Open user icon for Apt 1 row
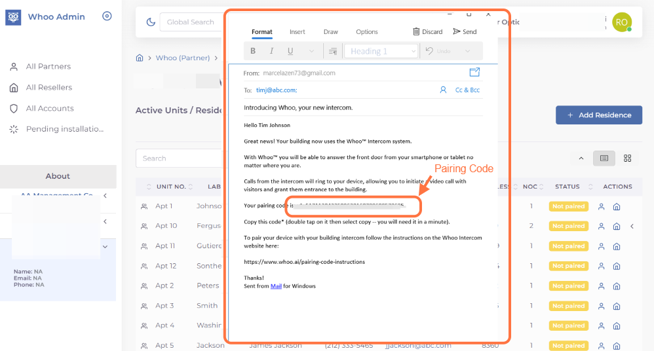Viewport: 654px width, 351px height. coord(601,206)
